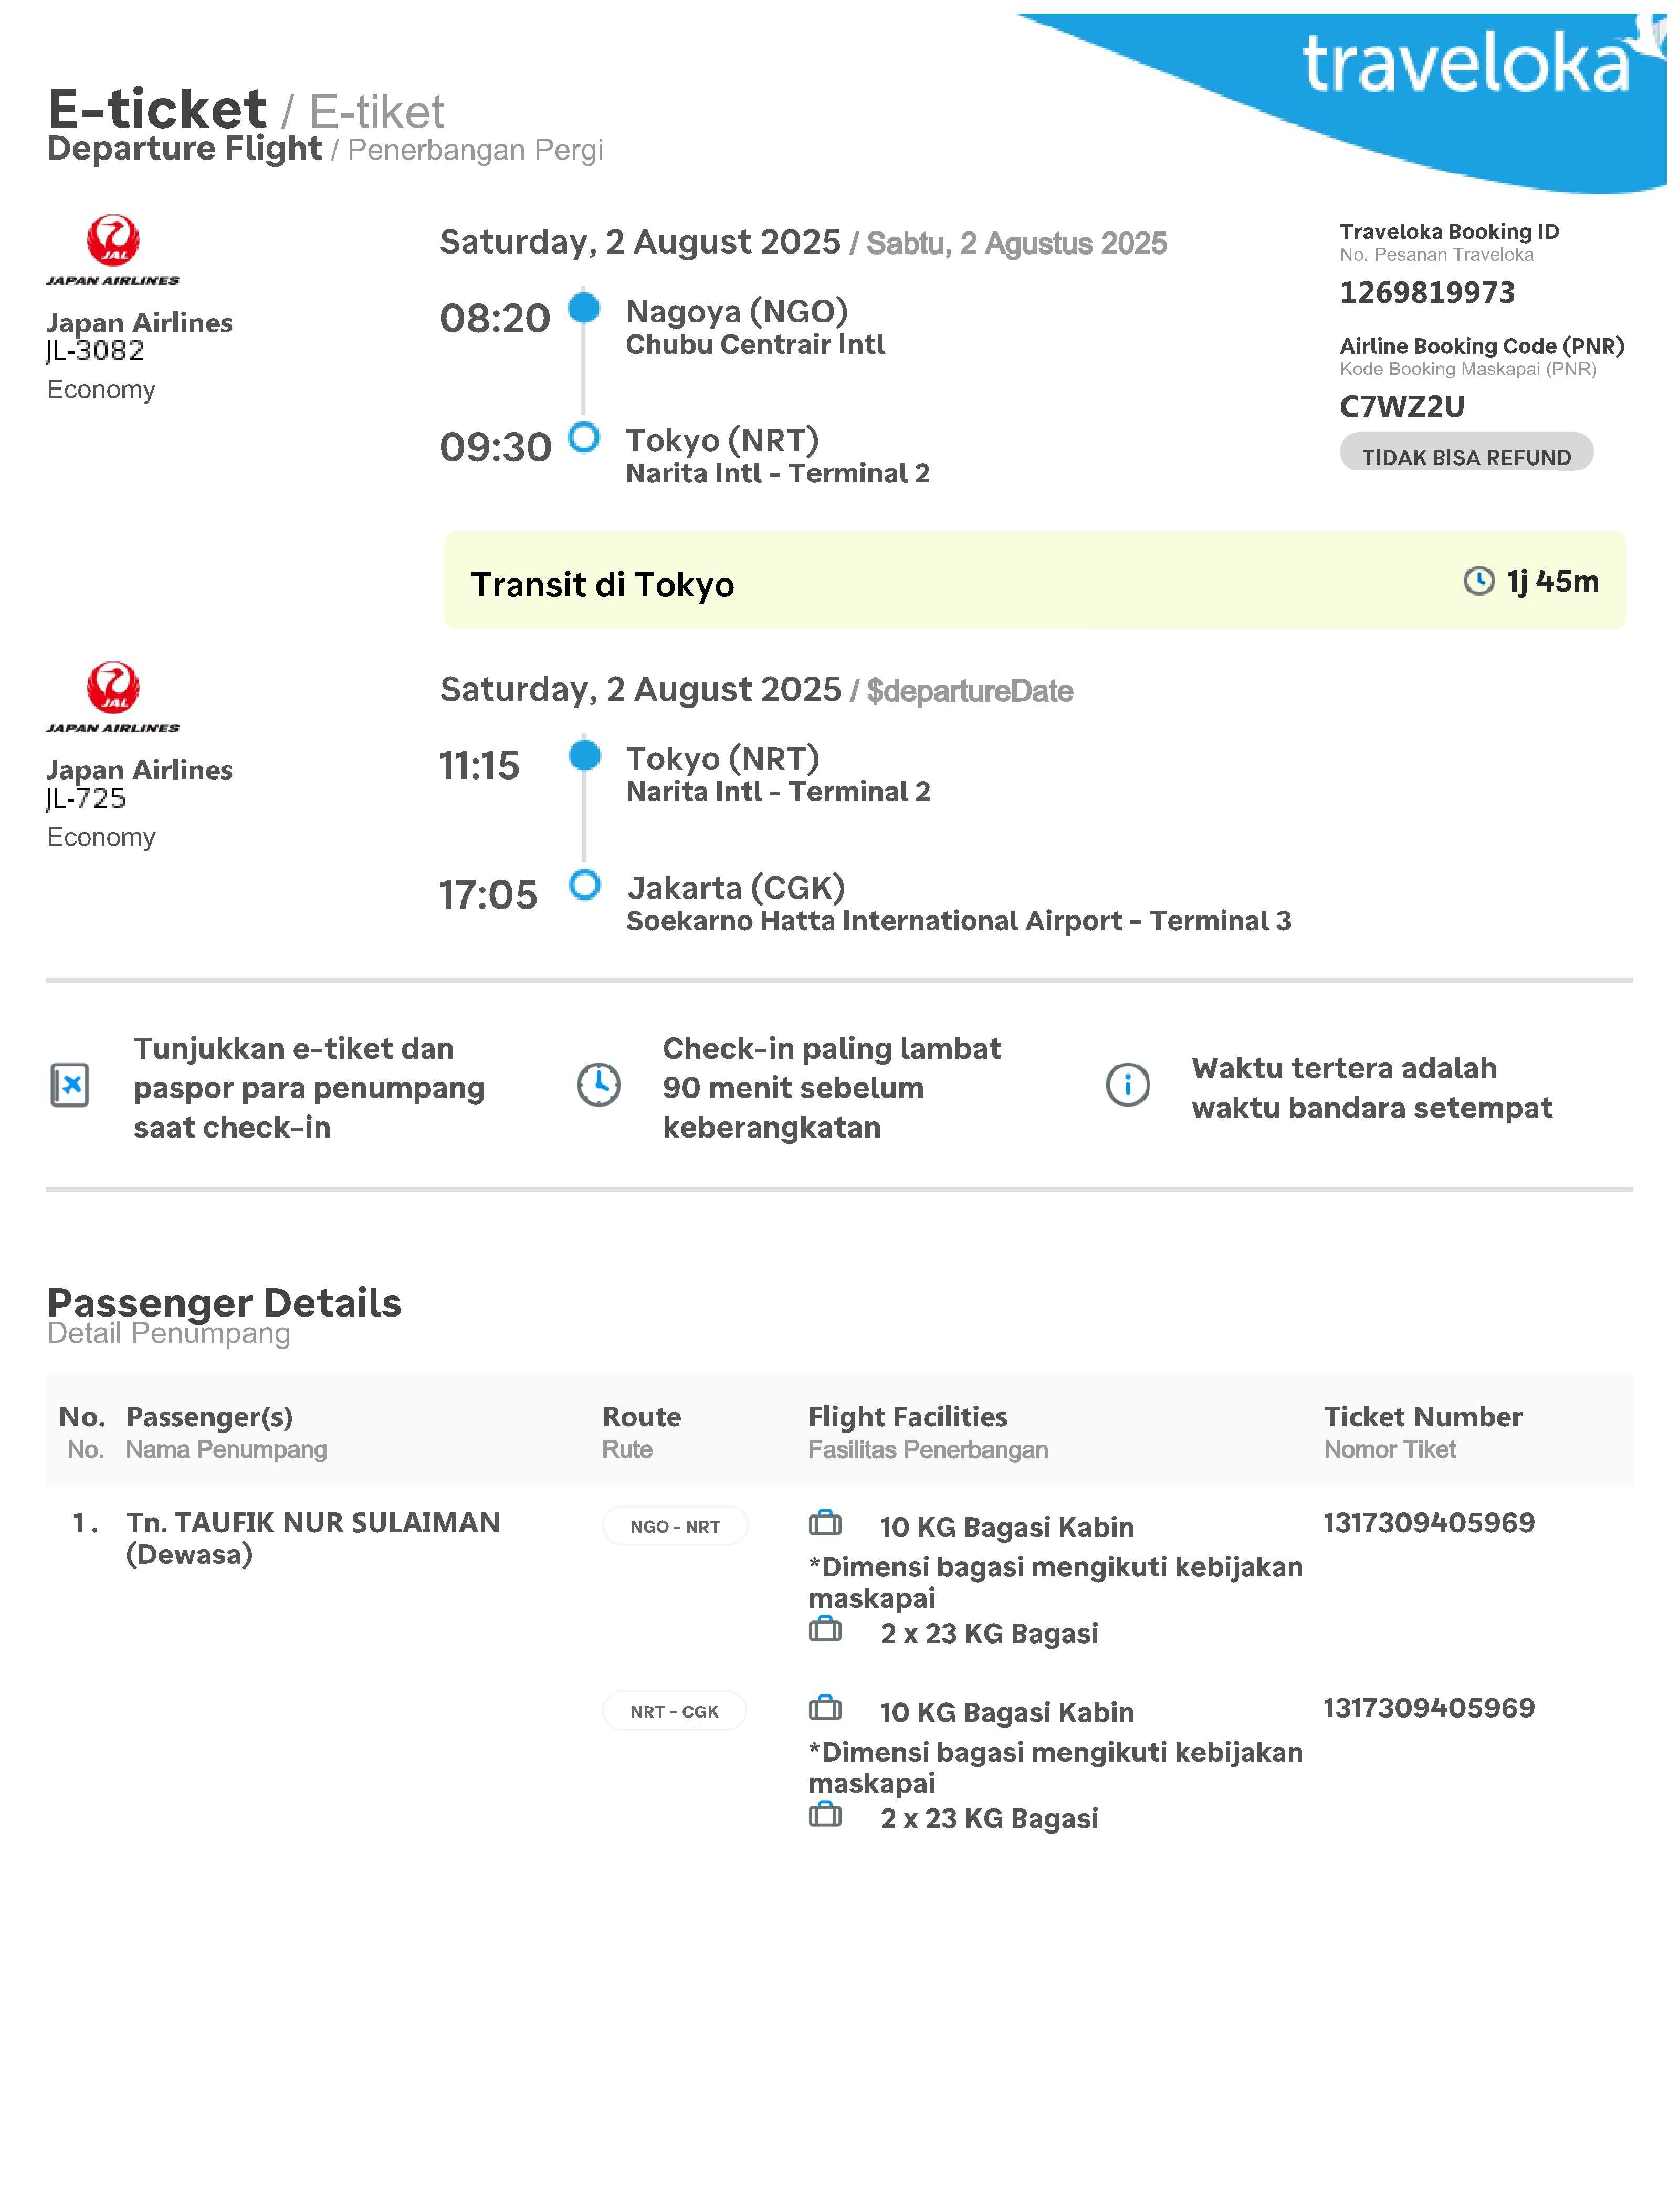Click the Transit di Tokyo banner
The width and height of the screenshot is (1680, 2200).
[1034, 581]
